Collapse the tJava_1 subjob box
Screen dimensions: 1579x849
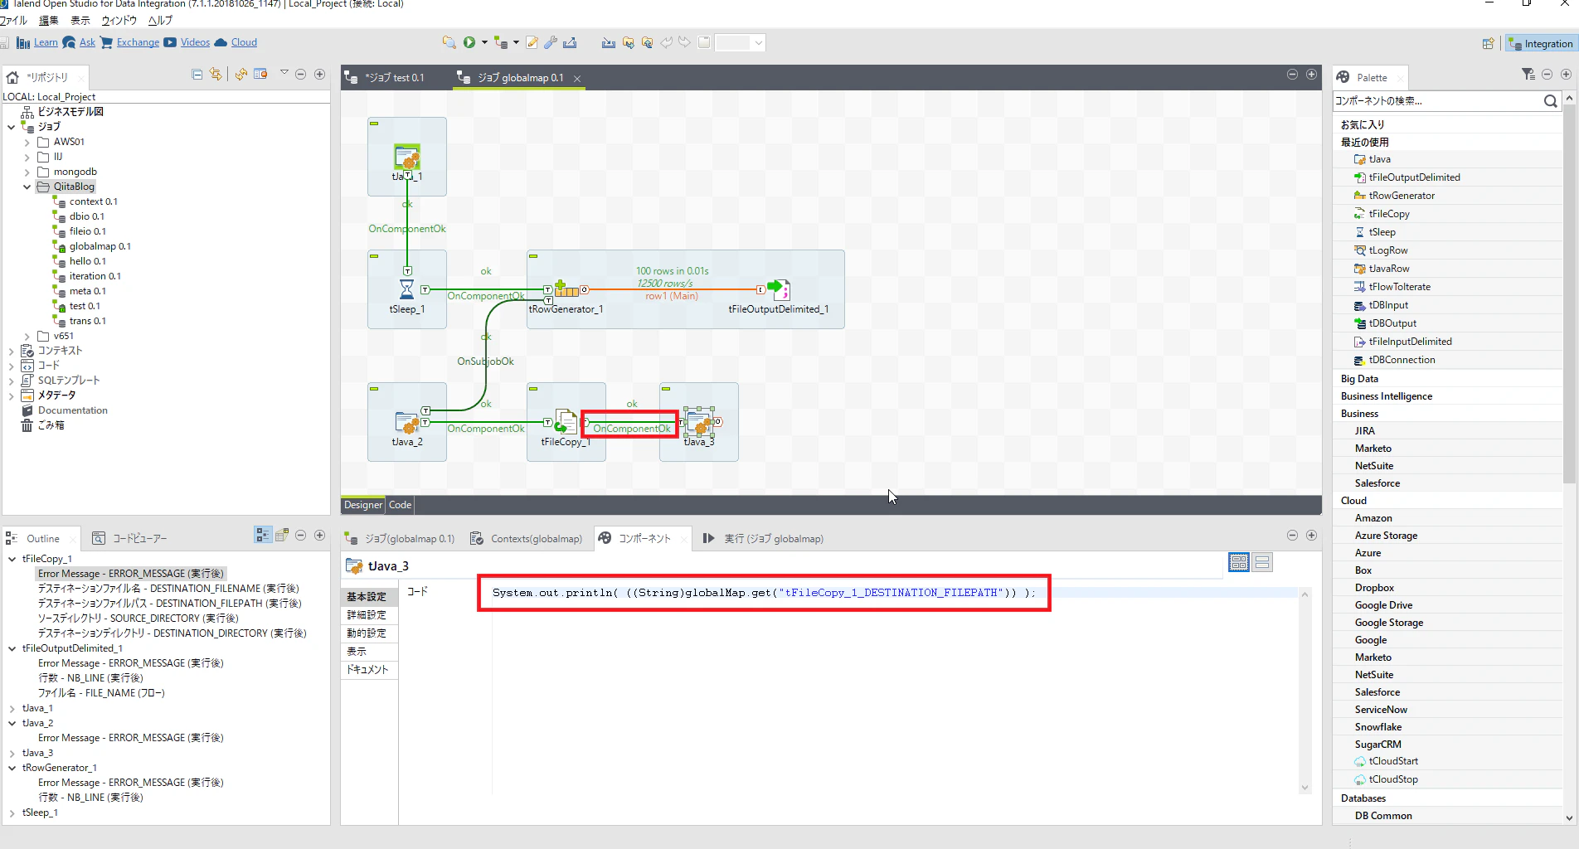pyautogui.click(x=374, y=124)
